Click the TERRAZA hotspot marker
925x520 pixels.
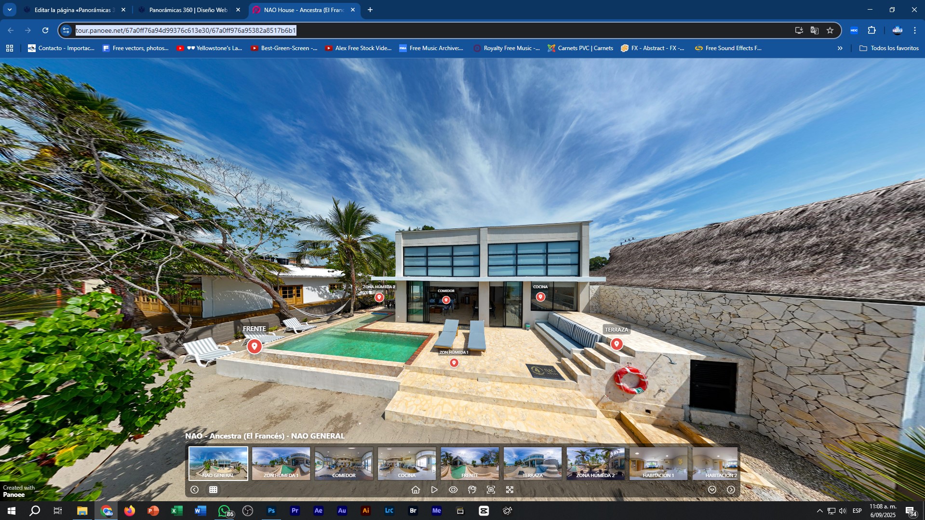[x=616, y=344]
